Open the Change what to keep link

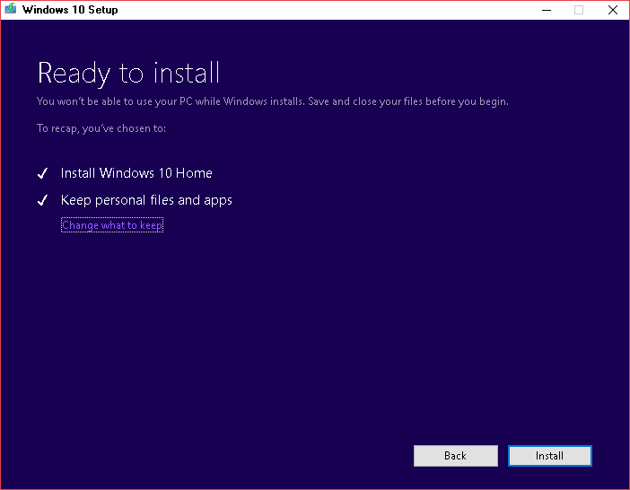tap(112, 225)
